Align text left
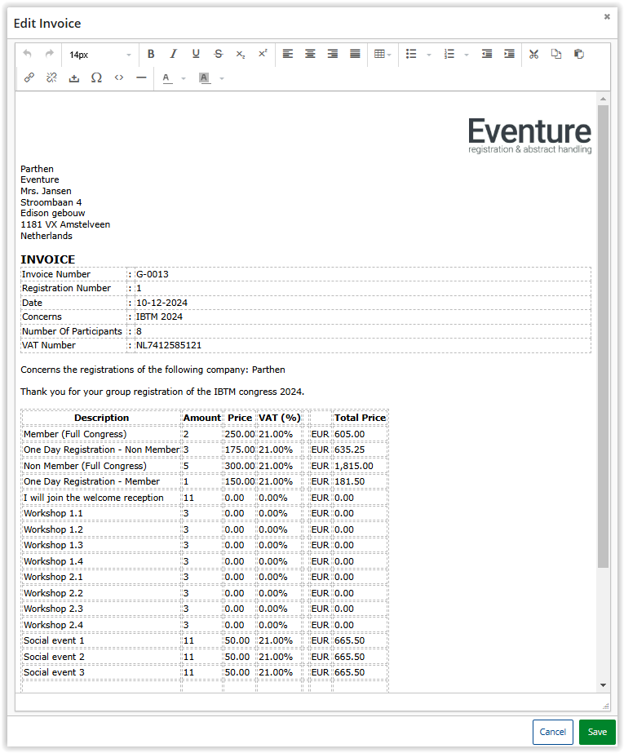Screen dimensions: 624x753 point(287,54)
